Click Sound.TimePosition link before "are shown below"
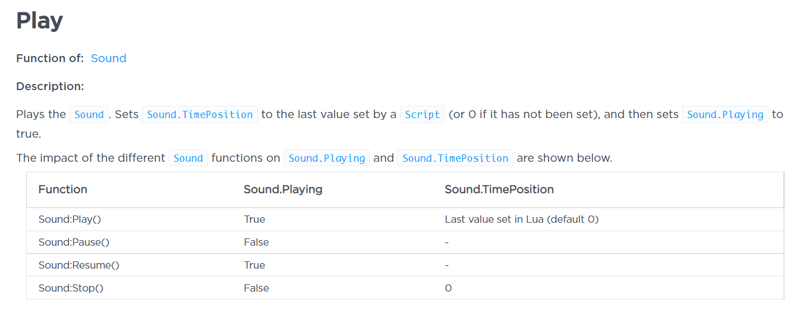The height and width of the screenshot is (319, 798). tap(455, 158)
